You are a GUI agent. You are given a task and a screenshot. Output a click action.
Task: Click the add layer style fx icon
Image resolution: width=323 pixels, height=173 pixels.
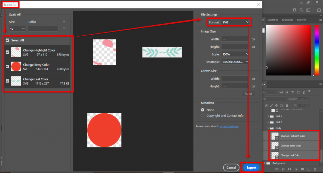pos(283,170)
